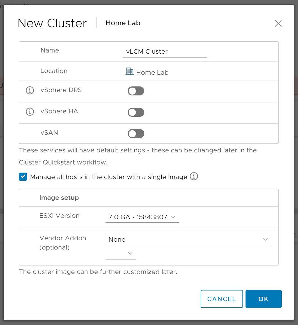Click inside the cluster Name field
The width and height of the screenshot is (298, 325).
click(165, 51)
